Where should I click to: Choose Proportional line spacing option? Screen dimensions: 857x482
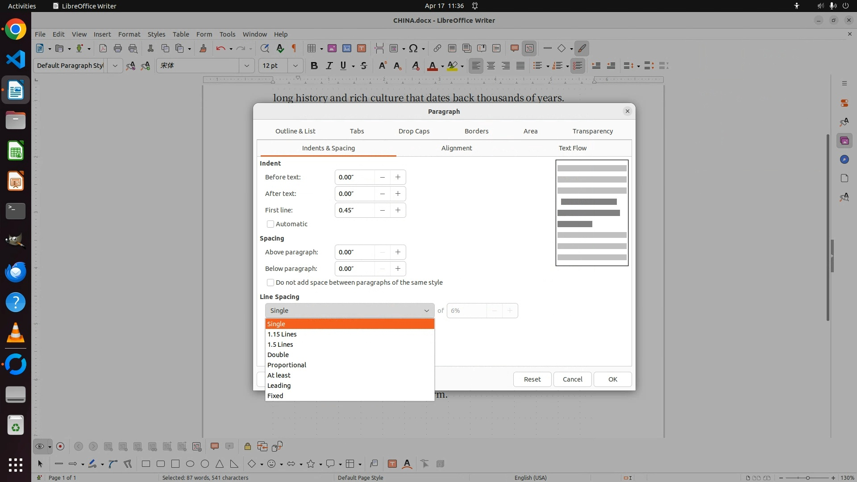click(x=287, y=365)
